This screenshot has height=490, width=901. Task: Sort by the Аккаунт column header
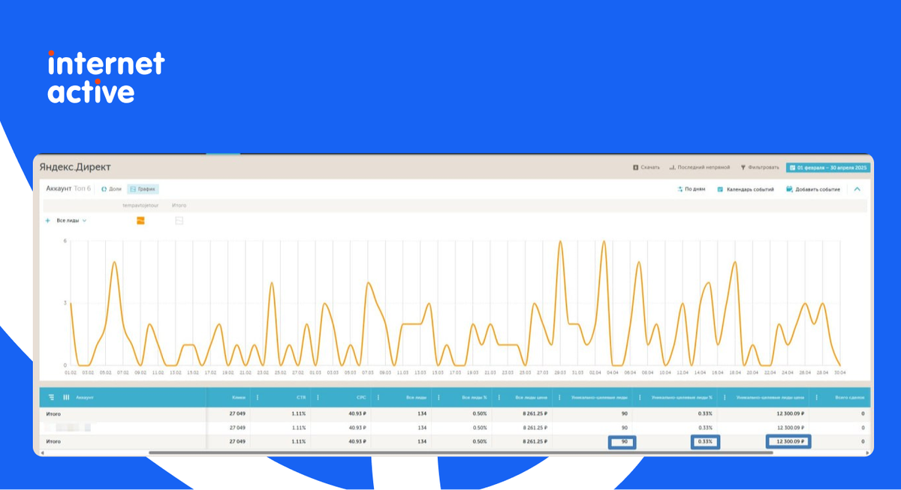pos(85,398)
